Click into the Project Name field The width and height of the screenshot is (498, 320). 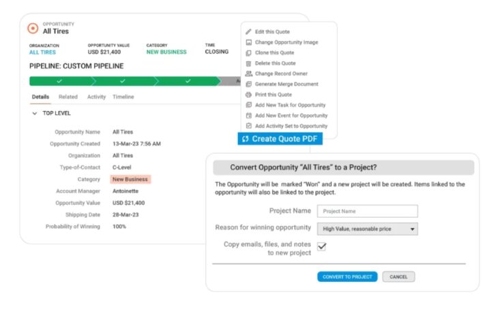tap(368, 211)
